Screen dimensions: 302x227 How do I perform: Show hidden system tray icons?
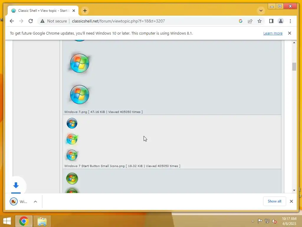[x=253, y=221]
